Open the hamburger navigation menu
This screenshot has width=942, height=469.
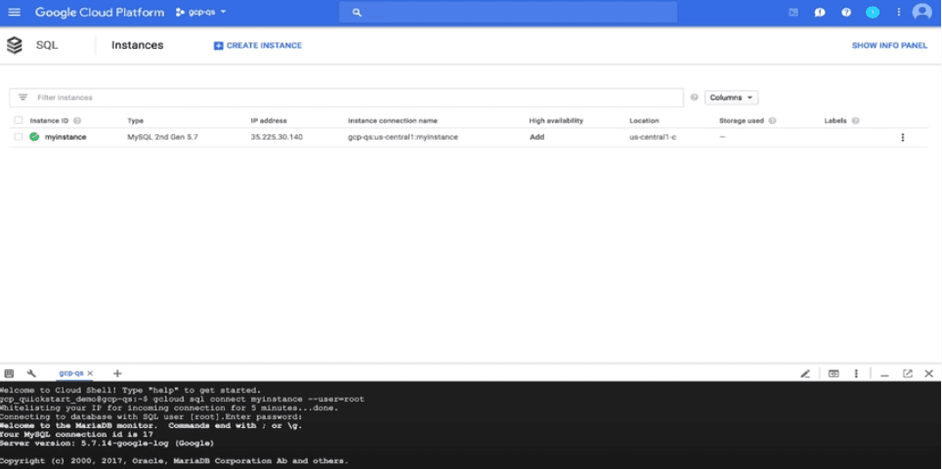(x=14, y=12)
